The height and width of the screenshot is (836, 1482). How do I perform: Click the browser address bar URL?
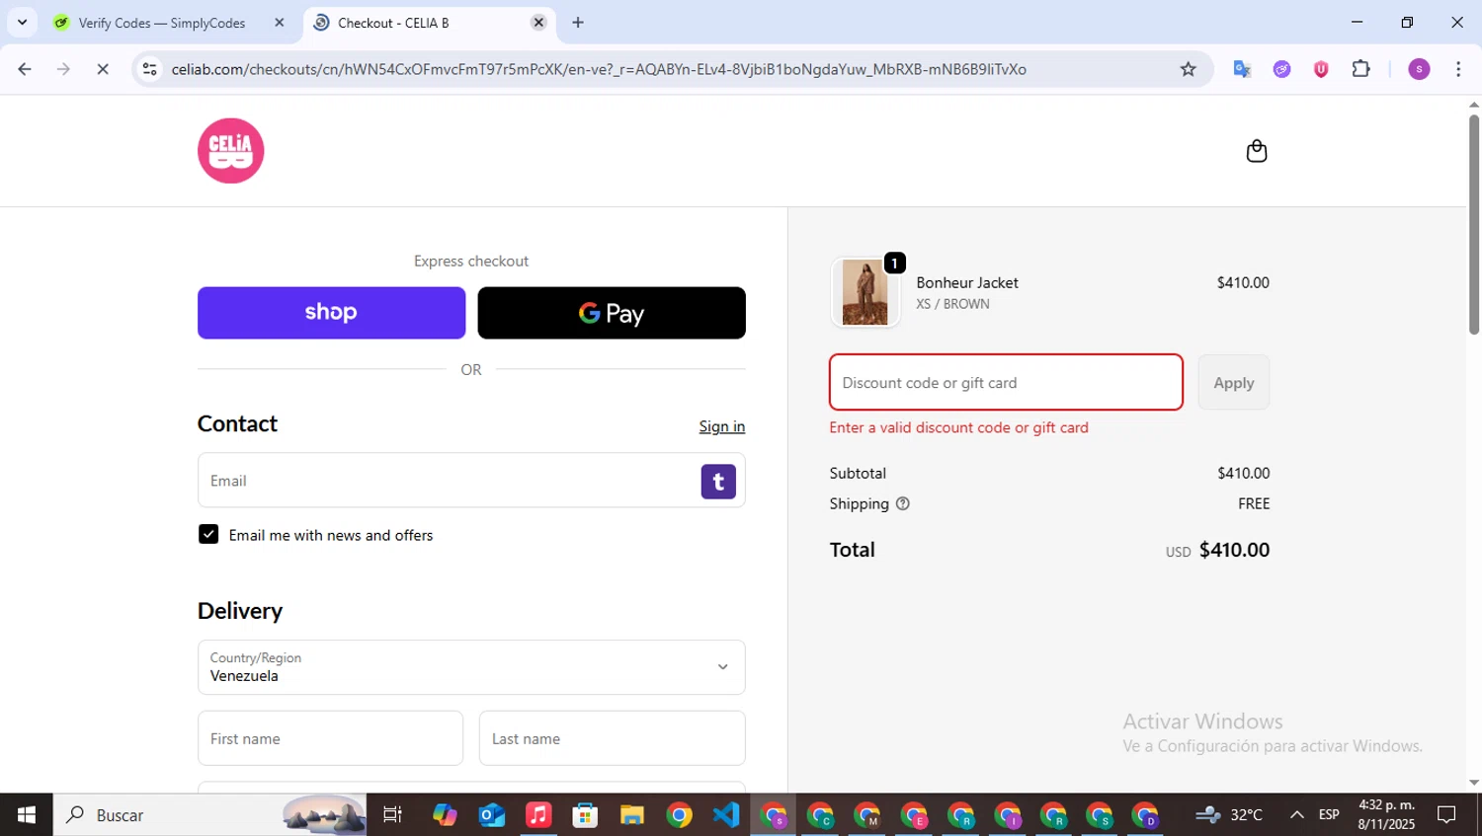pyautogui.click(x=599, y=69)
